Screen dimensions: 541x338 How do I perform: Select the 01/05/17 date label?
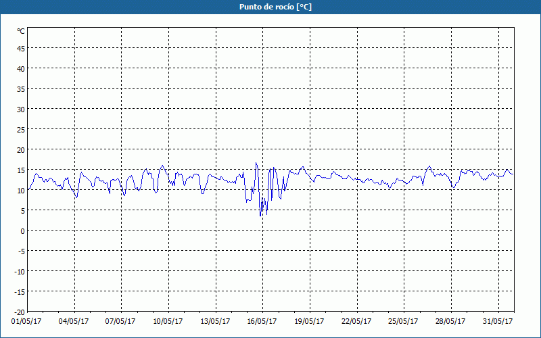click(x=26, y=322)
